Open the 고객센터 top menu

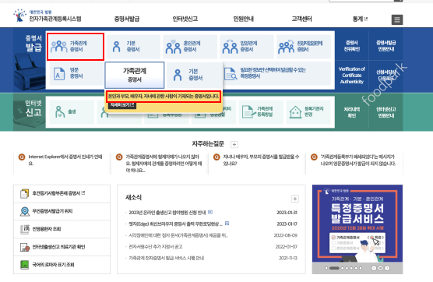(301, 19)
